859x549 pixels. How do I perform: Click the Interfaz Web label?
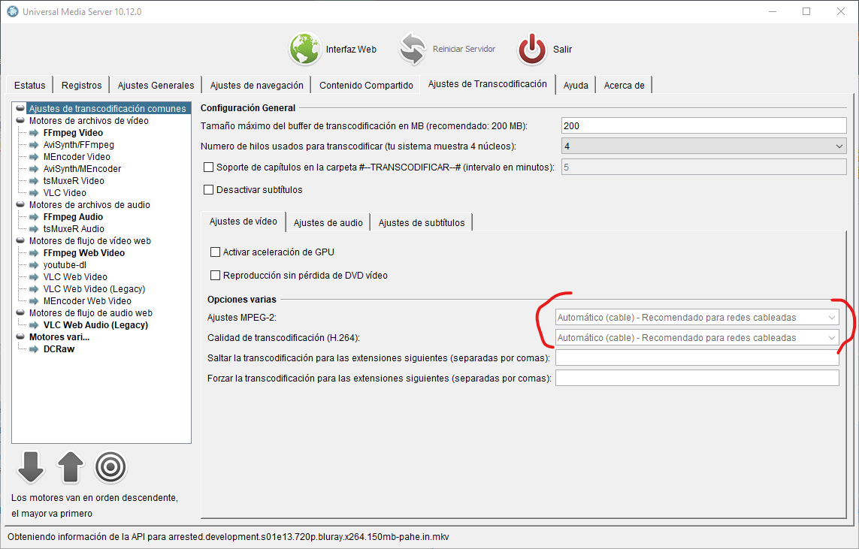[x=351, y=50]
